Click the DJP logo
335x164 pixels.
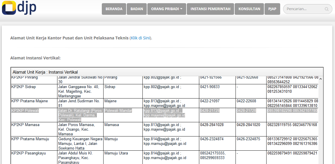pyautogui.click(x=19, y=8)
